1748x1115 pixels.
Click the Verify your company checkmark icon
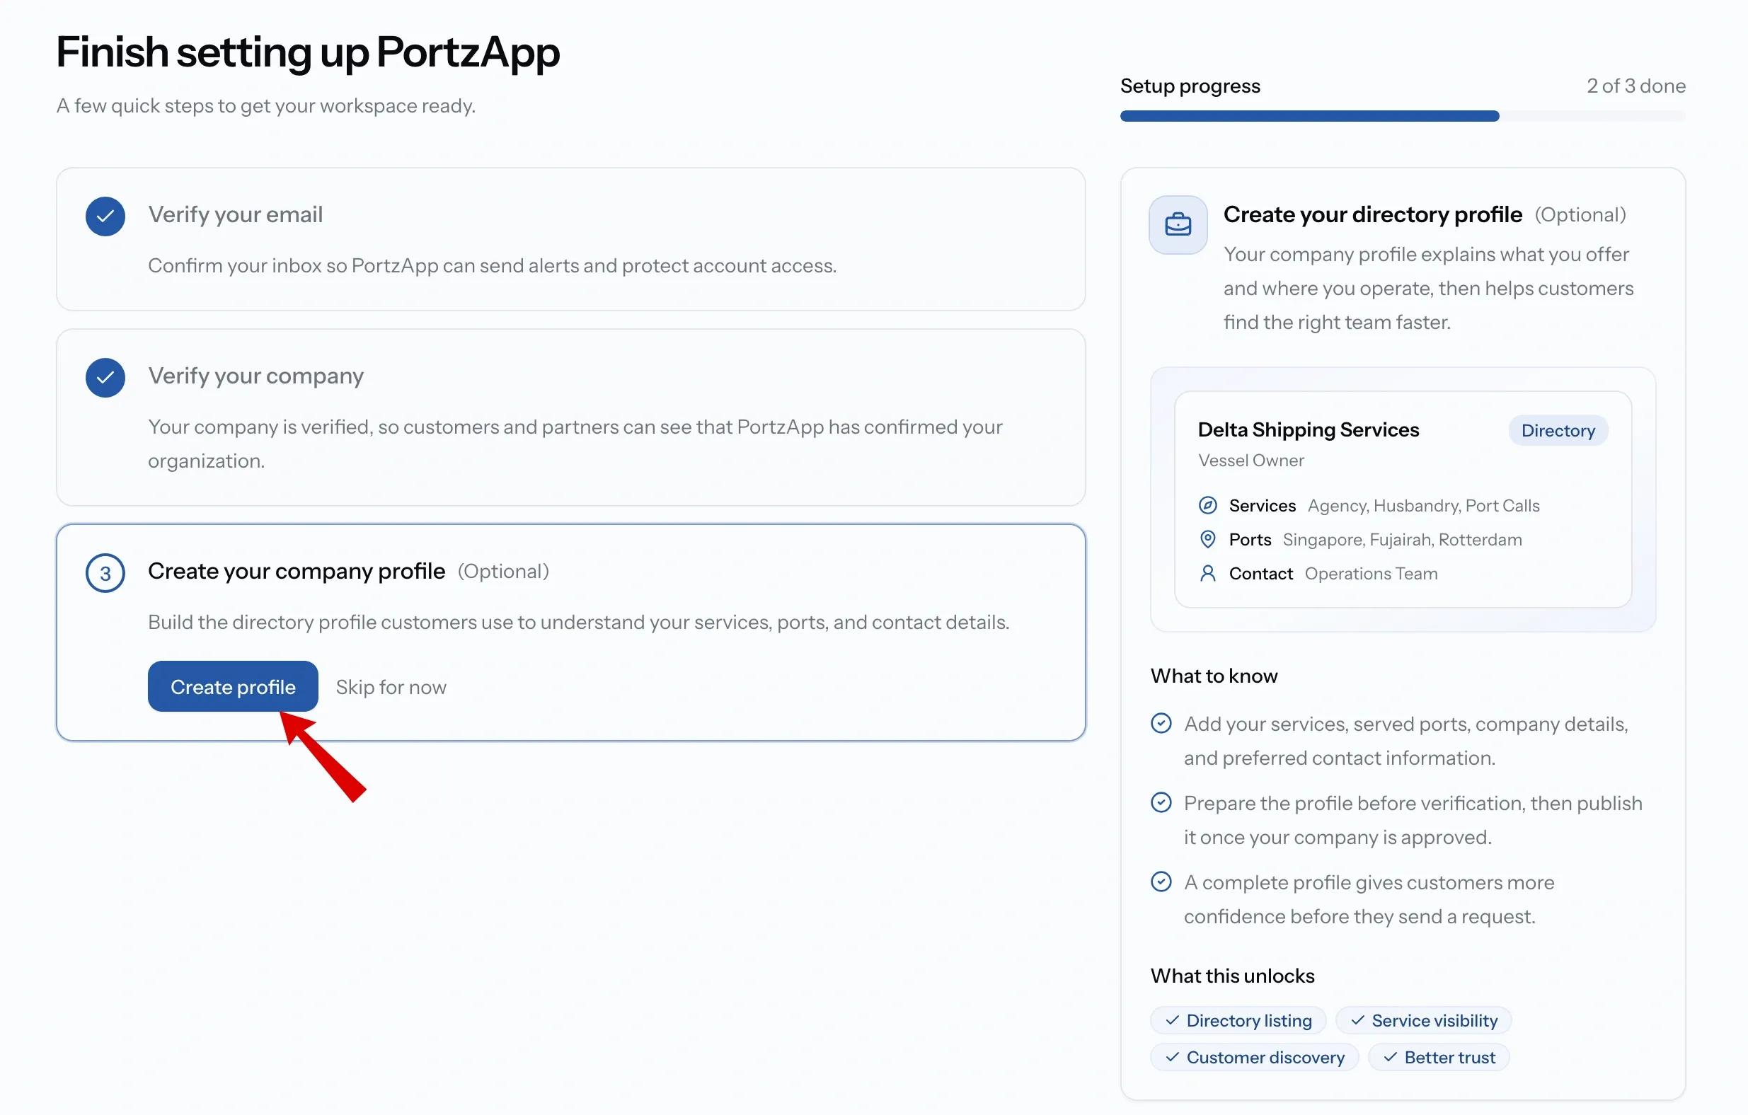pyautogui.click(x=105, y=378)
